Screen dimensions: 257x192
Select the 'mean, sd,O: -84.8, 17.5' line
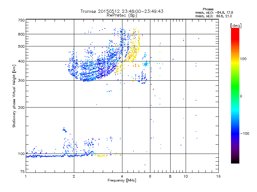coord(214,12)
